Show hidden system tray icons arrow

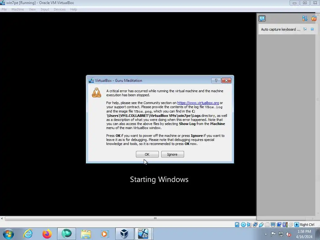266,234
